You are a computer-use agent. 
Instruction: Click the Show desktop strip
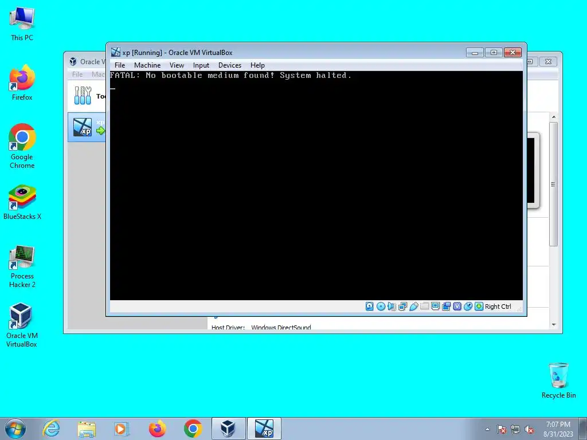point(583,429)
